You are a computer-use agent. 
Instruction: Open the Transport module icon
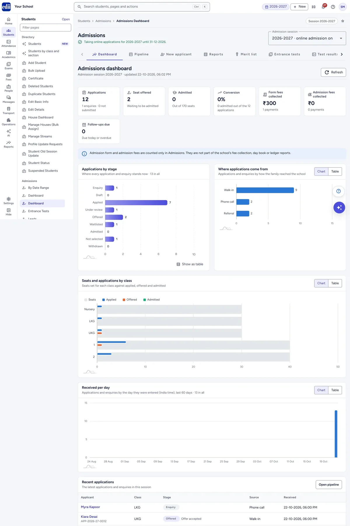click(x=8, y=111)
